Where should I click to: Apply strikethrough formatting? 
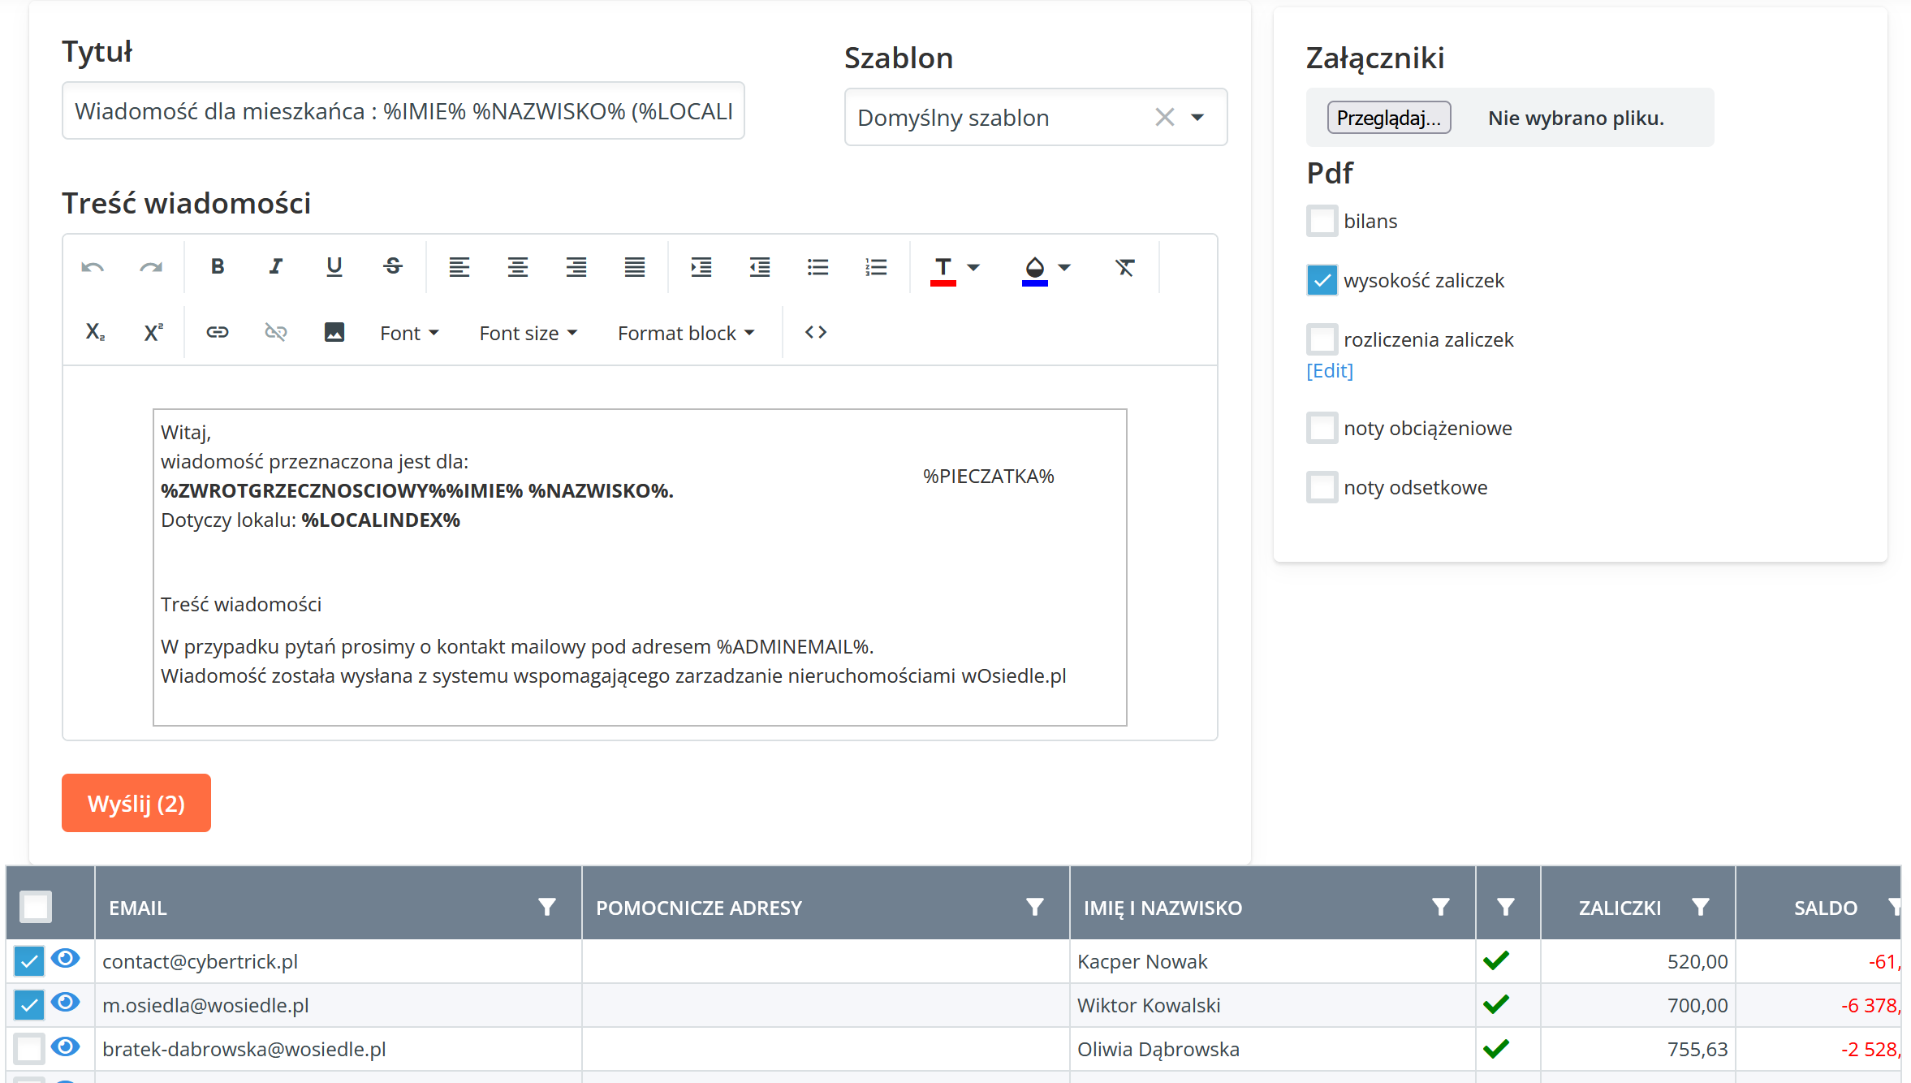[393, 266]
